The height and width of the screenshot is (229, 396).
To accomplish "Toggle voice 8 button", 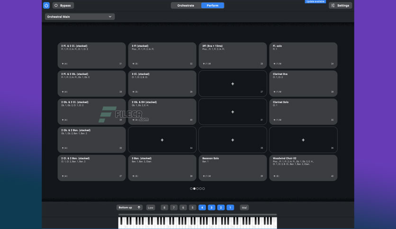I will tap(164, 208).
